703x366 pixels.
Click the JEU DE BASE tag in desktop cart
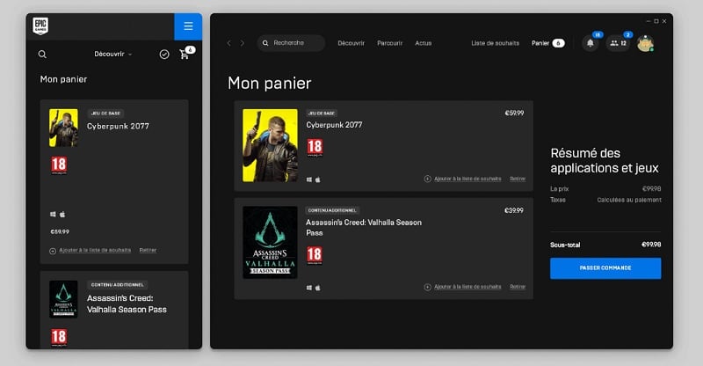point(322,113)
